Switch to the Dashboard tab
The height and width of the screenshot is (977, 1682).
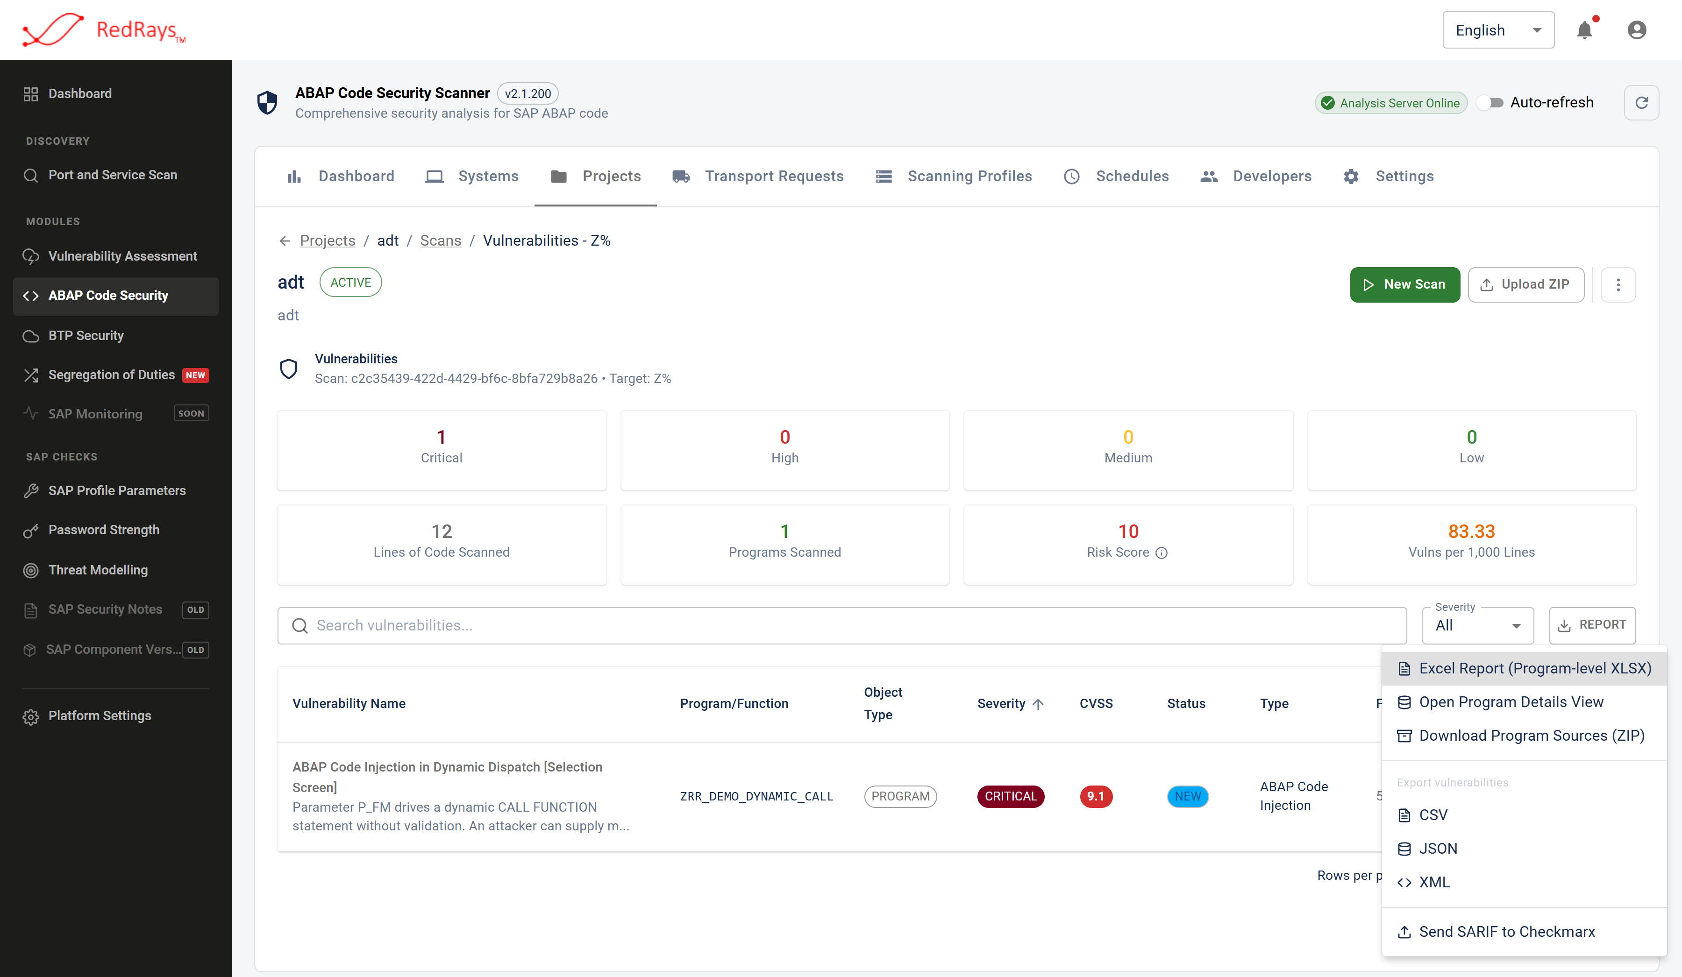(341, 176)
